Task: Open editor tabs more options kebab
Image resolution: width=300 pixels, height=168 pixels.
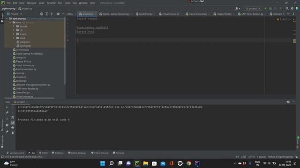Action: pyautogui.click(x=293, y=14)
